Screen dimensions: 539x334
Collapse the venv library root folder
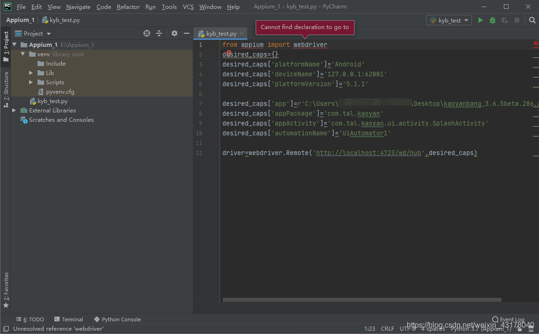(x=22, y=54)
